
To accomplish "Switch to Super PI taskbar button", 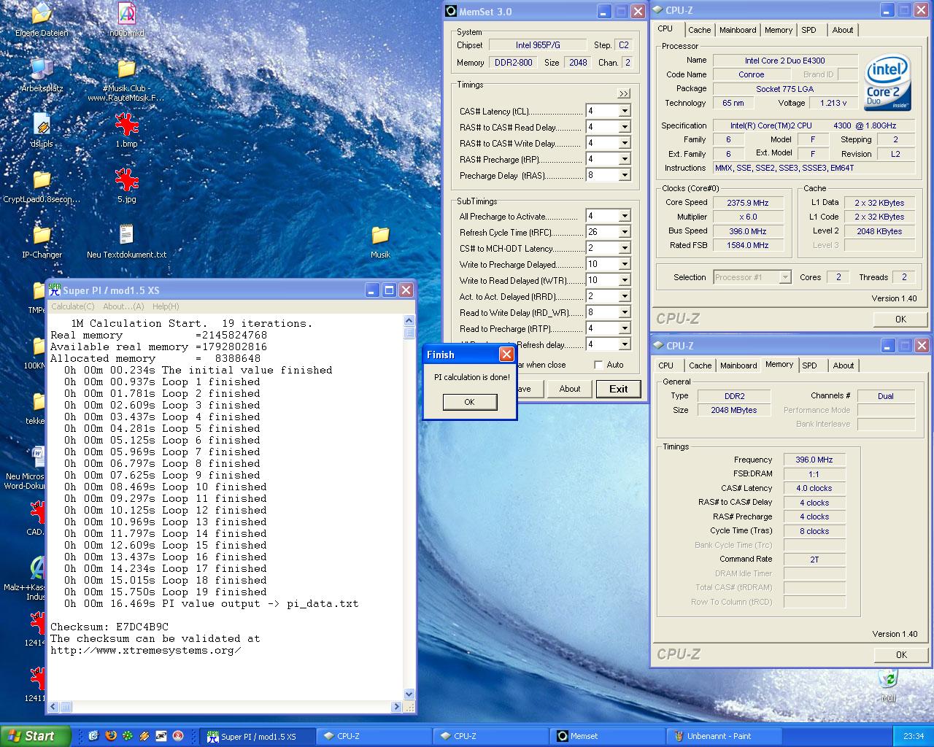I will pos(257,736).
